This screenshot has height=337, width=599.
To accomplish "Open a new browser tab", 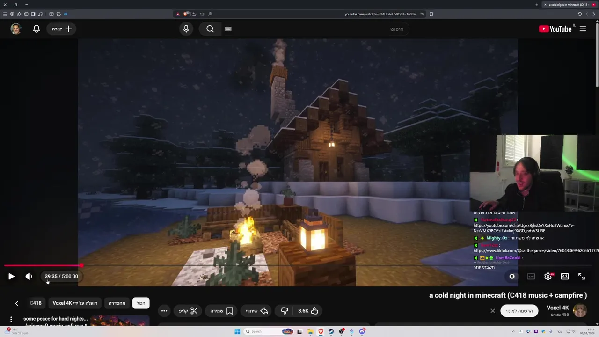I will (x=537, y=5).
